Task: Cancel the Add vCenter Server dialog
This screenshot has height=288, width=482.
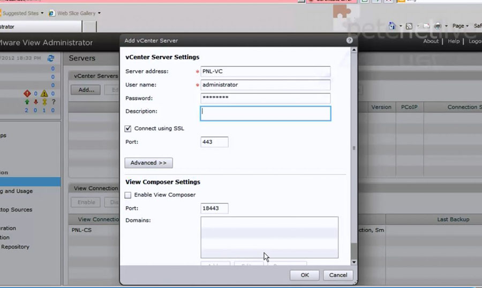Action: pos(338,275)
